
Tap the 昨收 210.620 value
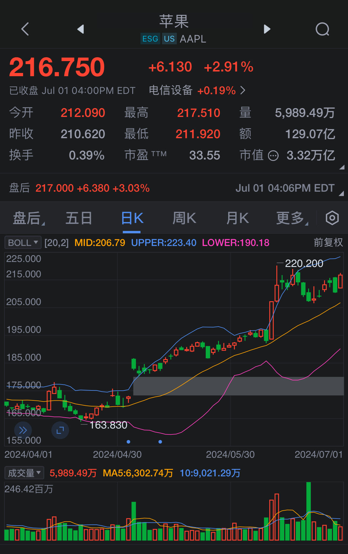[x=83, y=134]
